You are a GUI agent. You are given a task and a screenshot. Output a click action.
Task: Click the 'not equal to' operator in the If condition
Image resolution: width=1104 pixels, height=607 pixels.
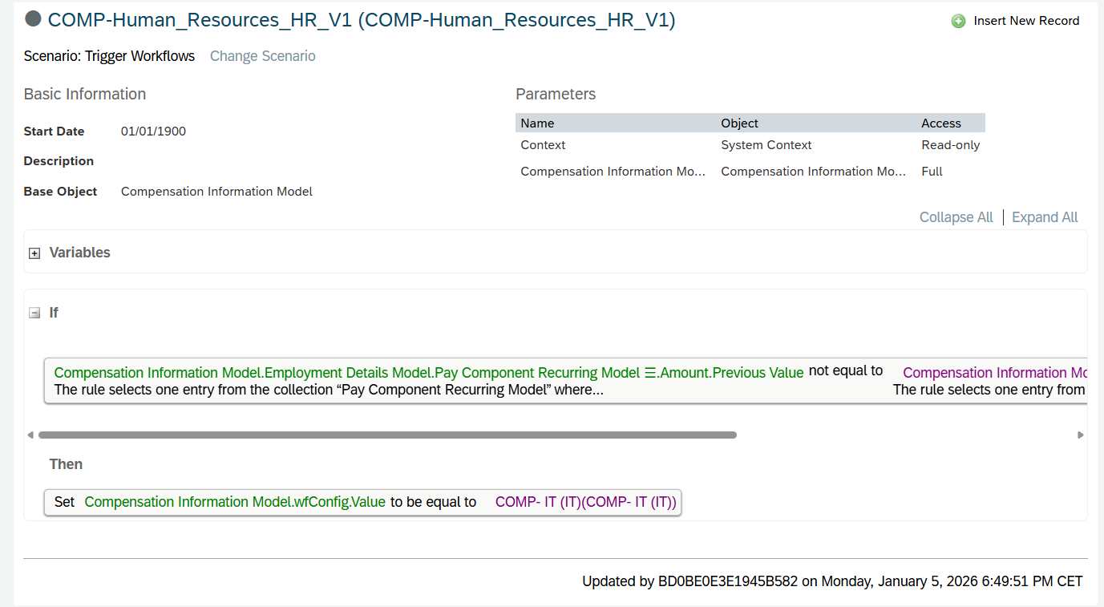click(x=845, y=371)
